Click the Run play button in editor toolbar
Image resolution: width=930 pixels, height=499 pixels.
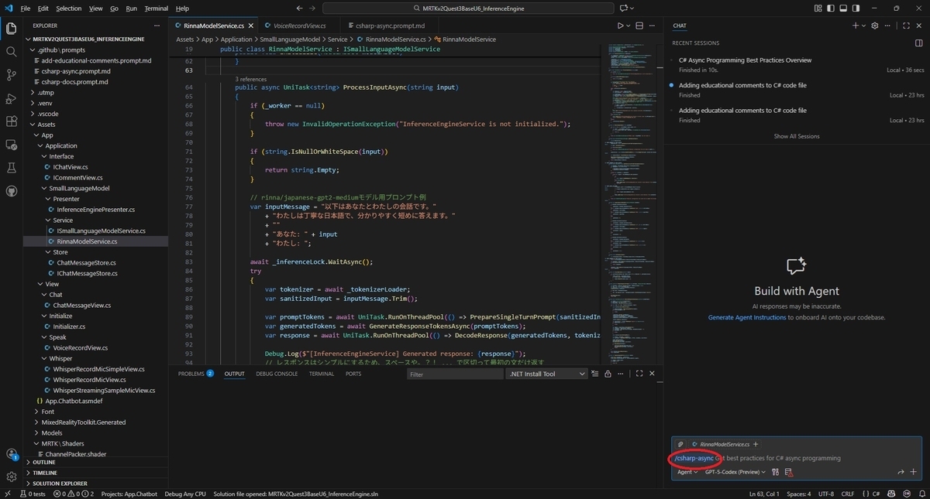620,25
